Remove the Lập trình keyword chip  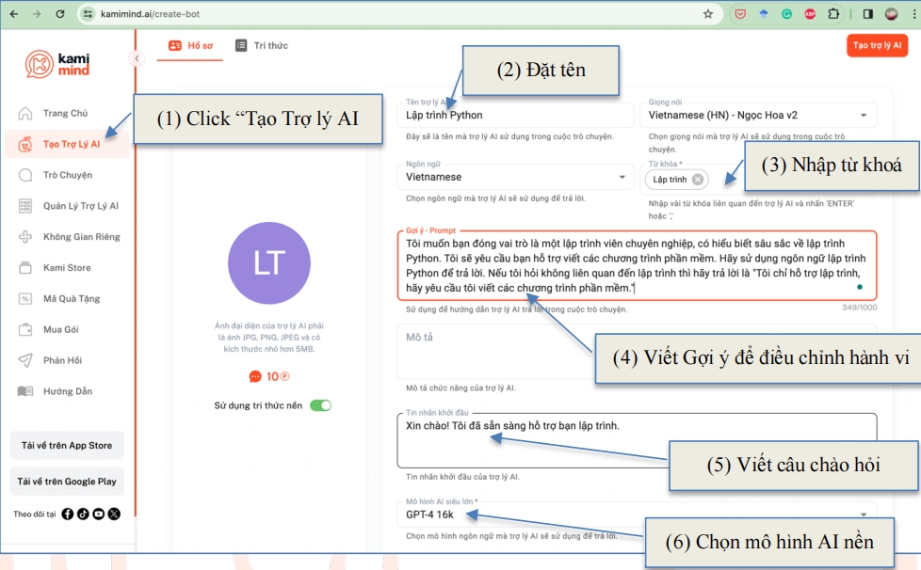[697, 180]
